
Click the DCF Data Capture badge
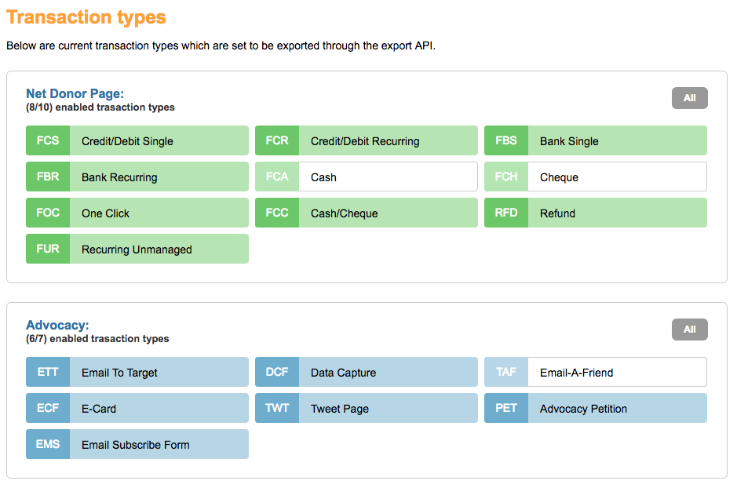pos(276,371)
